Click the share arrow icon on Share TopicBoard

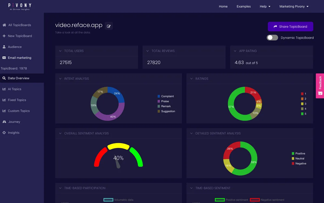275,27
